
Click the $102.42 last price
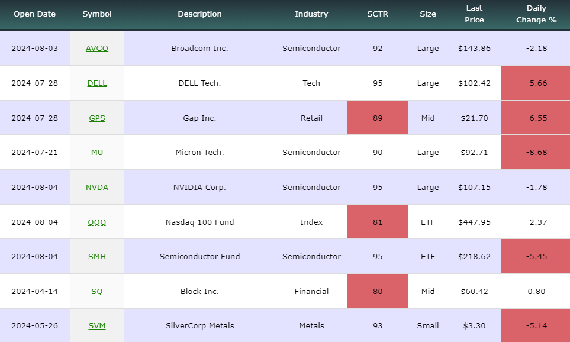tap(474, 83)
